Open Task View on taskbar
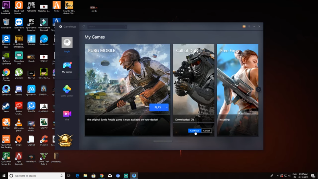Screen dimensions: 318x179 [69, 176]
